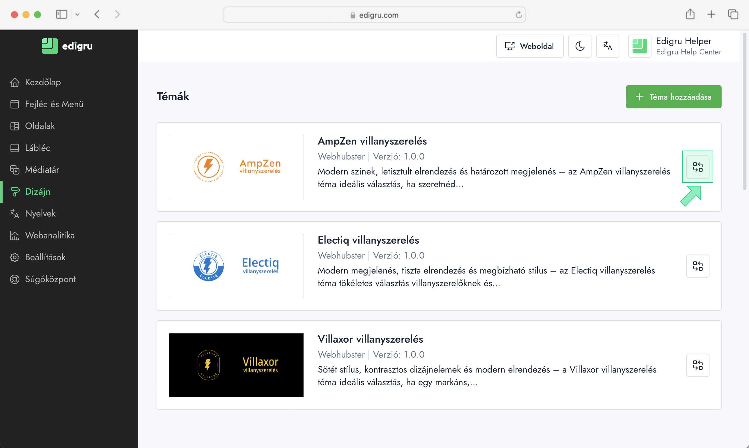749x448 pixels.
Task: Reload the page via refresh icon
Action: click(x=518, y=15)
